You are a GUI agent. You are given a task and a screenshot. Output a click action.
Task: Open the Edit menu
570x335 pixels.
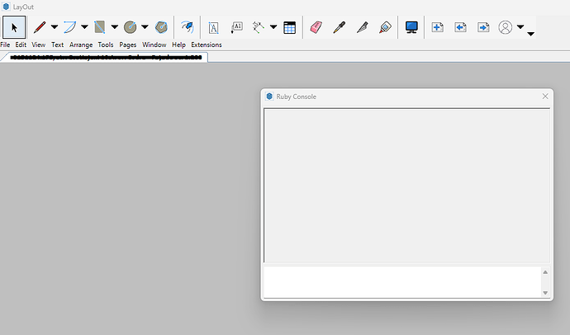pyautogui.click(x=21, y=45)
